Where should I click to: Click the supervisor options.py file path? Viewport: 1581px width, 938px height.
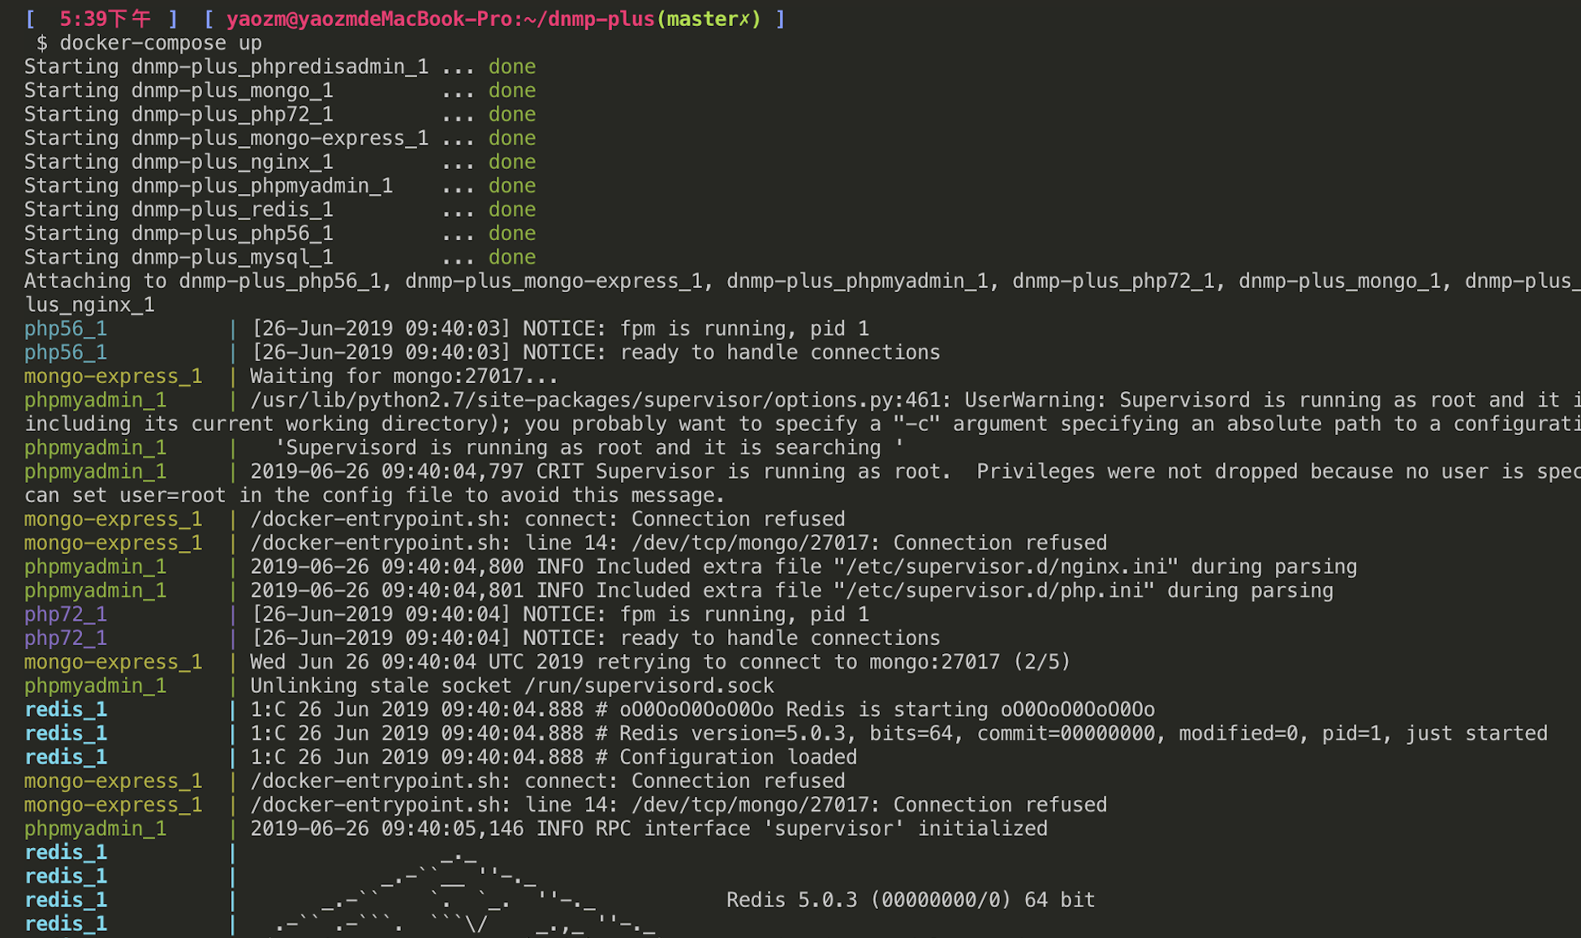597,400
